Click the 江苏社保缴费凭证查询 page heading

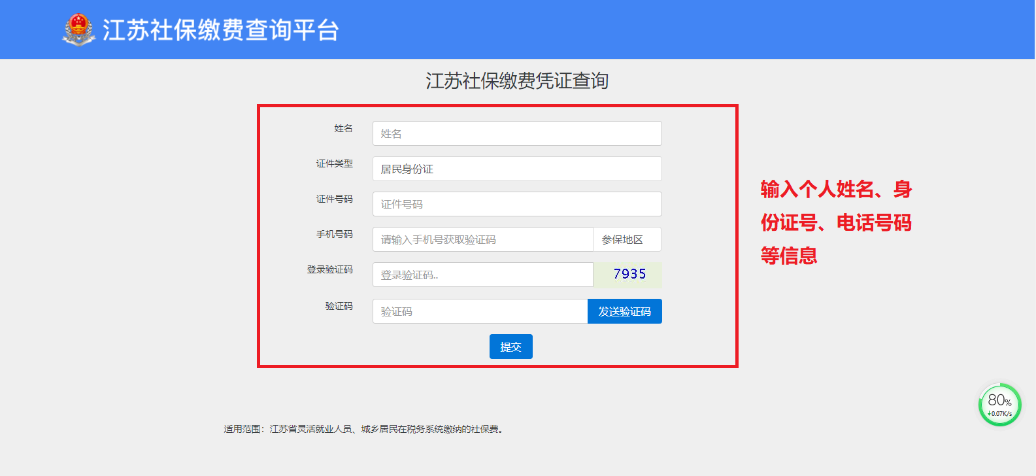point(517,81)
